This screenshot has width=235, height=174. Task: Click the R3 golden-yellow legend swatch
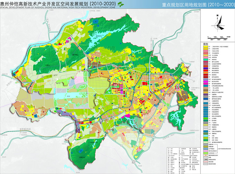coord(206,49)
